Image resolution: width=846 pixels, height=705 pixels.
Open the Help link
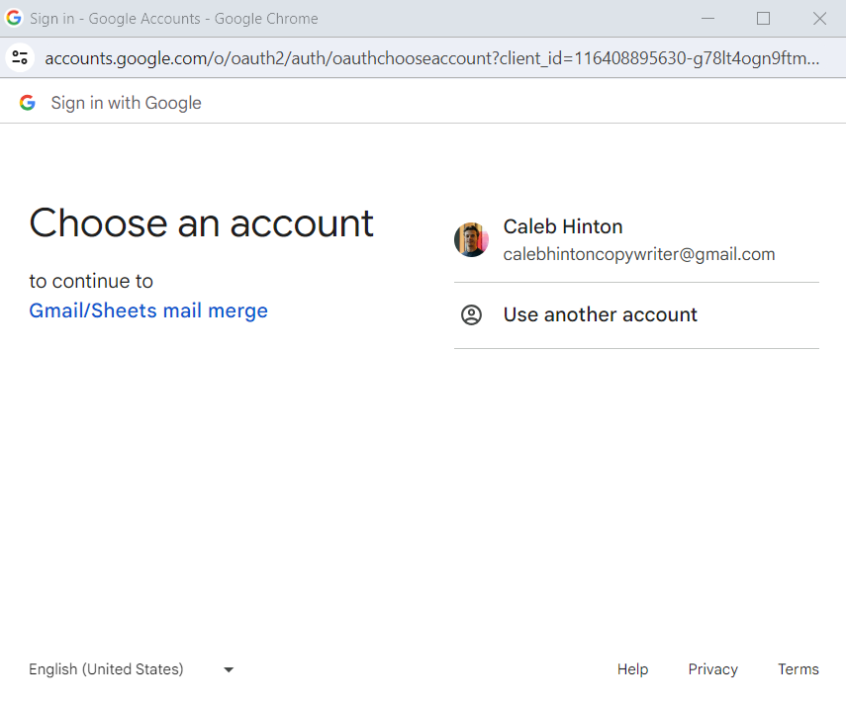pos(632,668)
